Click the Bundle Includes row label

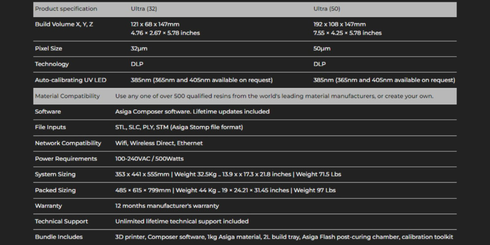pyautogui.click(x=59, y=237)
